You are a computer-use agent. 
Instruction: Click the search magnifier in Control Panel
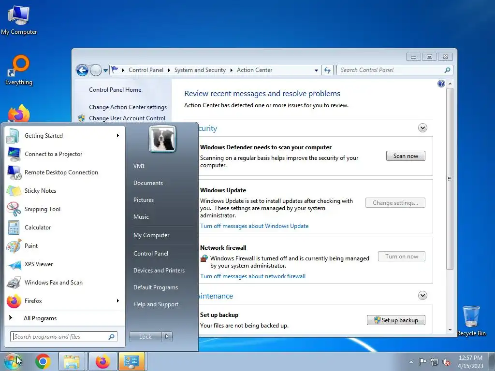[x=447, y=70]
